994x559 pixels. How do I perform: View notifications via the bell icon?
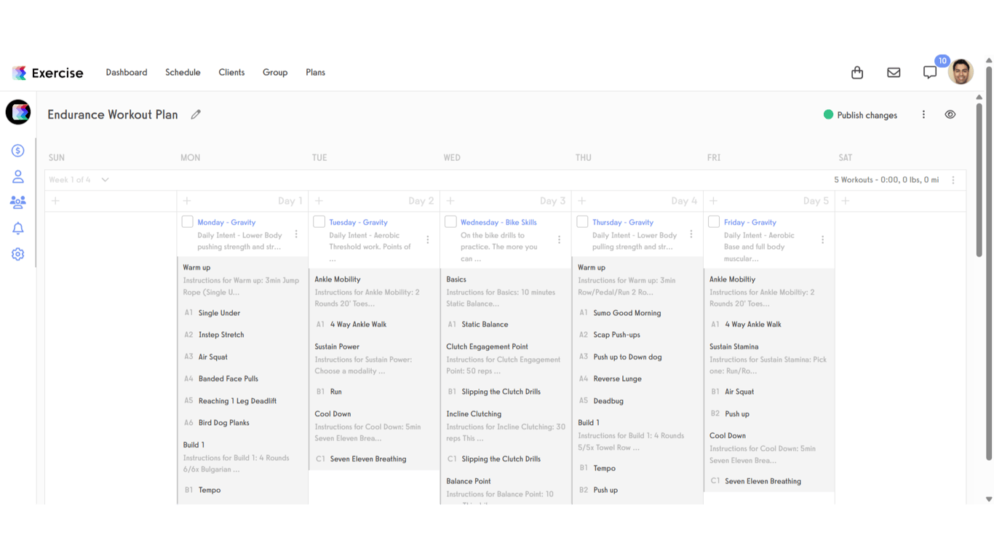17,228
